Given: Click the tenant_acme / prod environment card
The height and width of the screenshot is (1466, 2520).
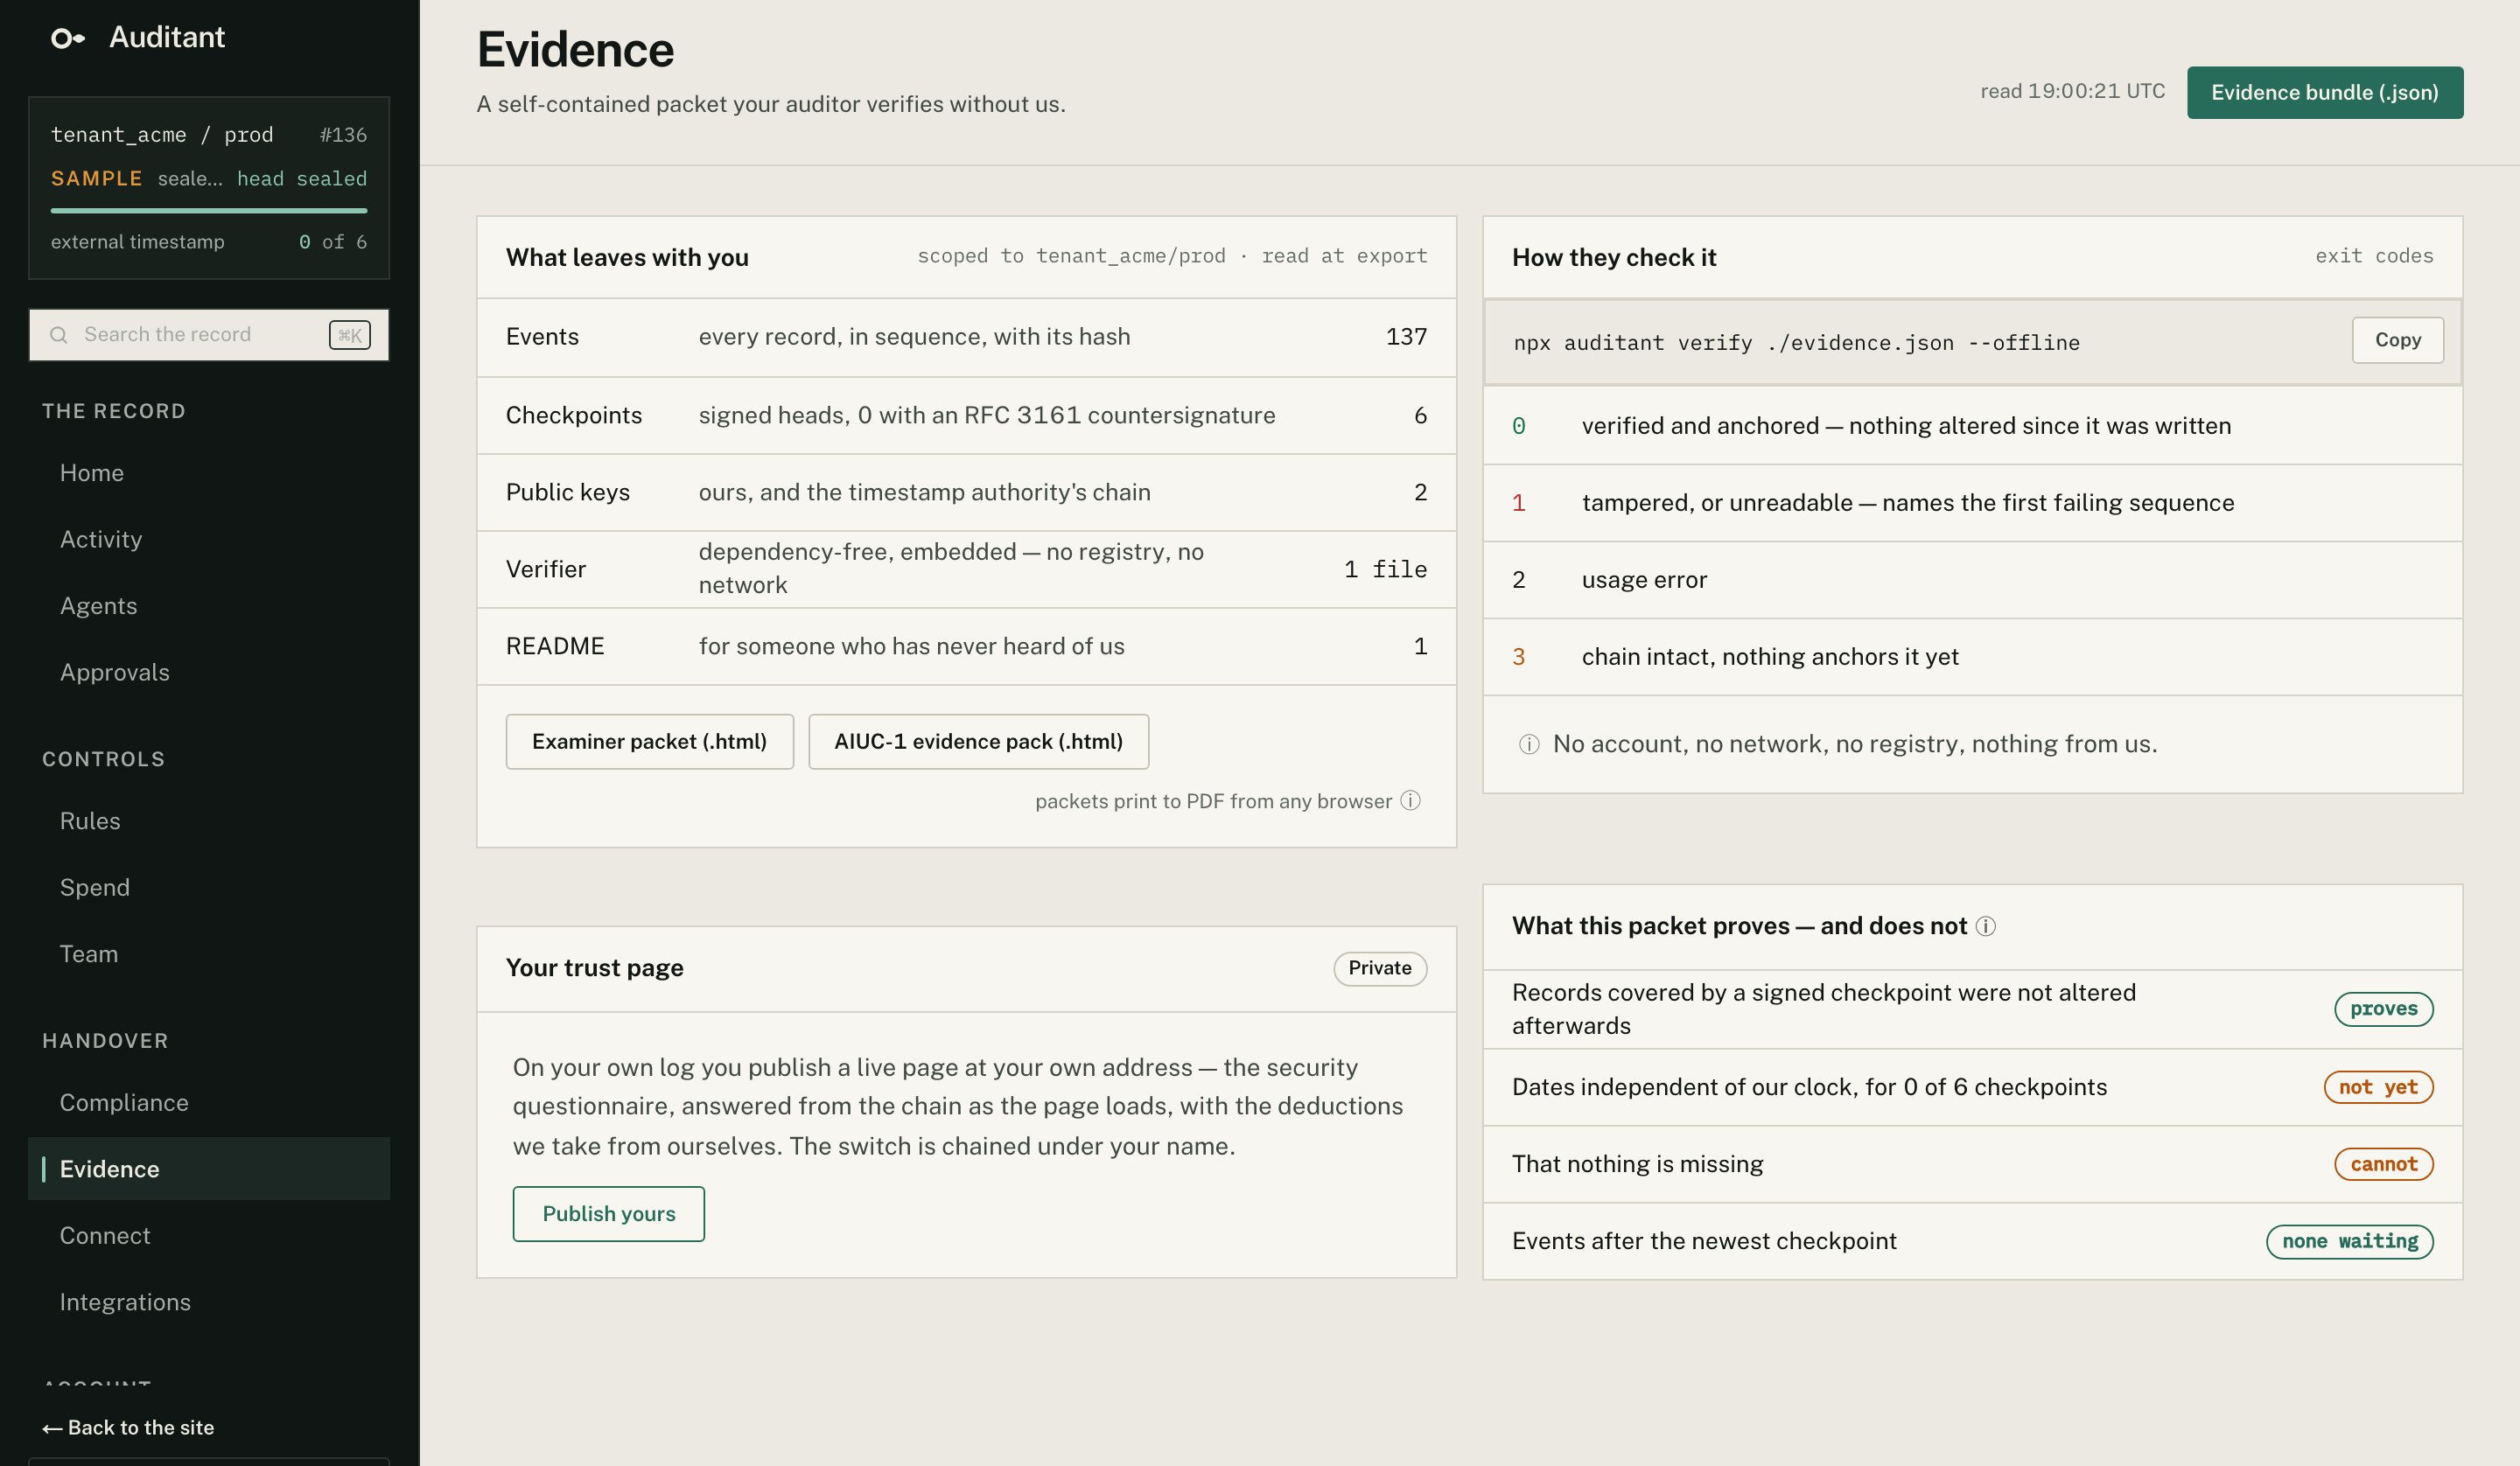Looking at the screenshot, I should [209, 188].
